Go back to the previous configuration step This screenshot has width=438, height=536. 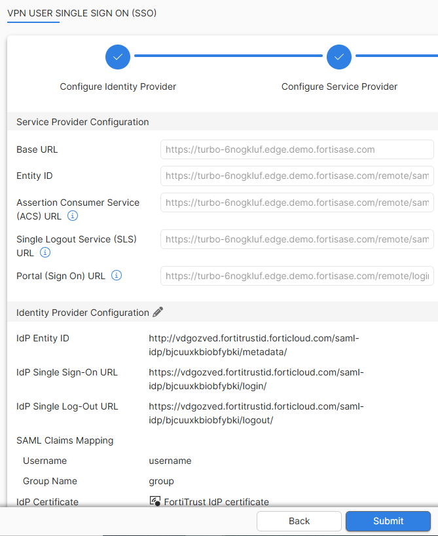coord(299,521)
